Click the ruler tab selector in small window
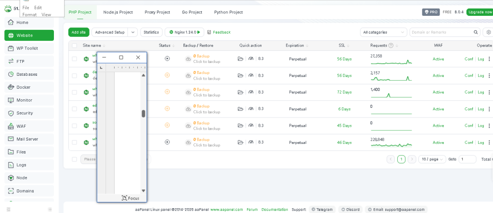The image size is (493, 213). click(x=101, y=67)
